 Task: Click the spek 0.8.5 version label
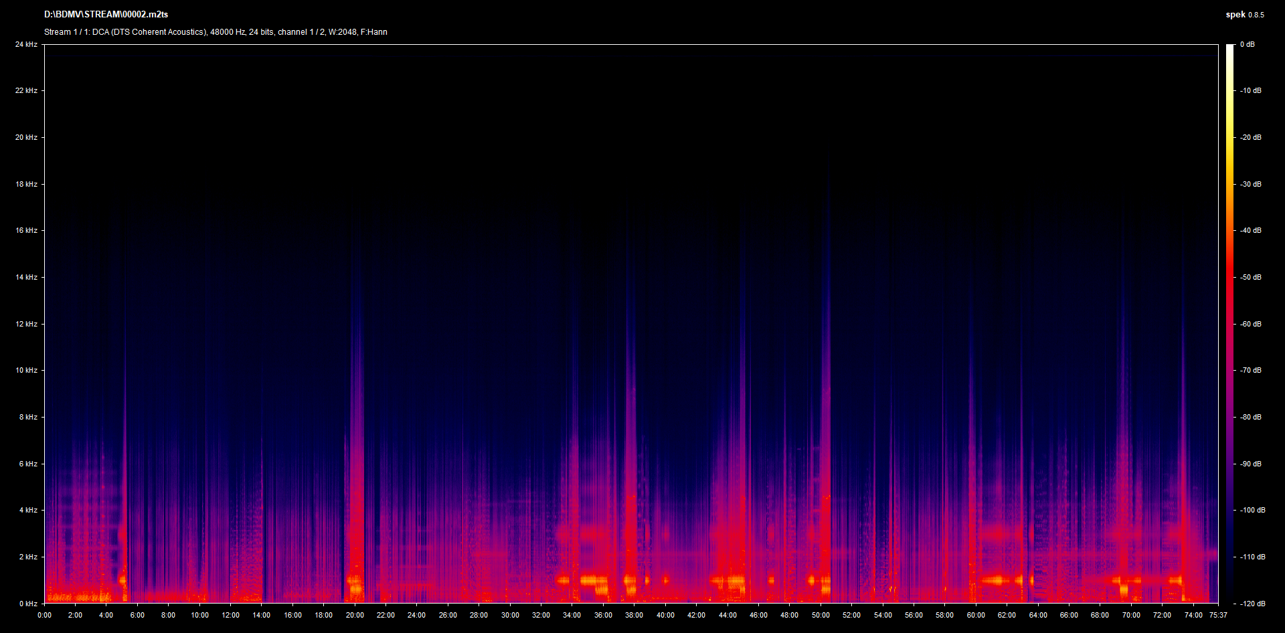(1244, 15)
